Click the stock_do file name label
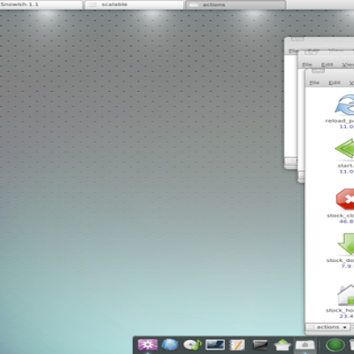This screenshot has height=354, width=354. 340,260
